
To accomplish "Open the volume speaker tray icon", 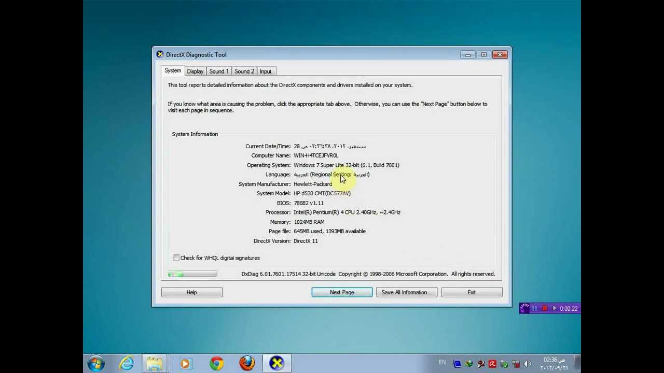I will tap(528, 364).
